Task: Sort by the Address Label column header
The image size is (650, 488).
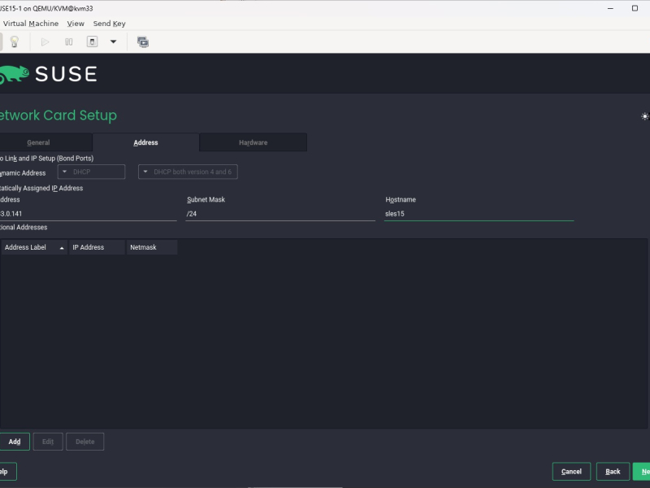Action: [x=34, y=247]
